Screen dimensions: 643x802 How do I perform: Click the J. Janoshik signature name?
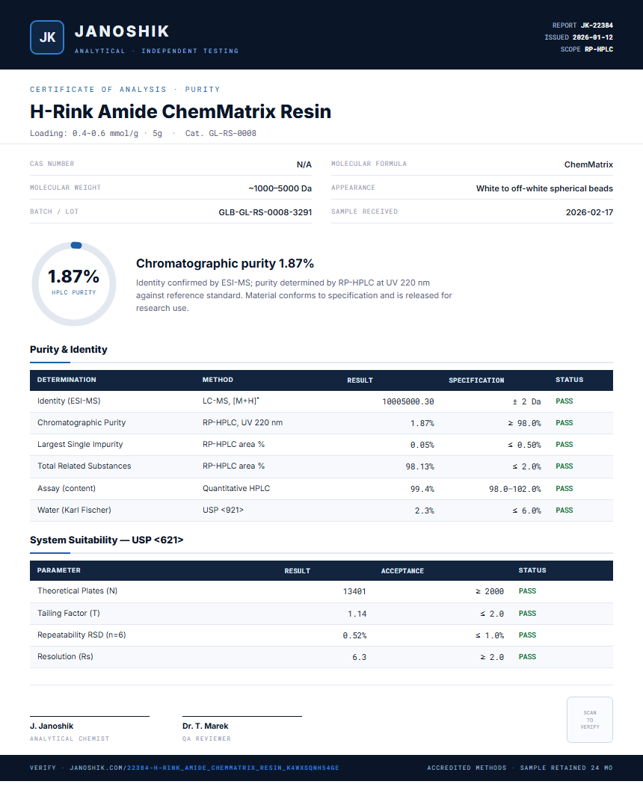pos(51,726)
